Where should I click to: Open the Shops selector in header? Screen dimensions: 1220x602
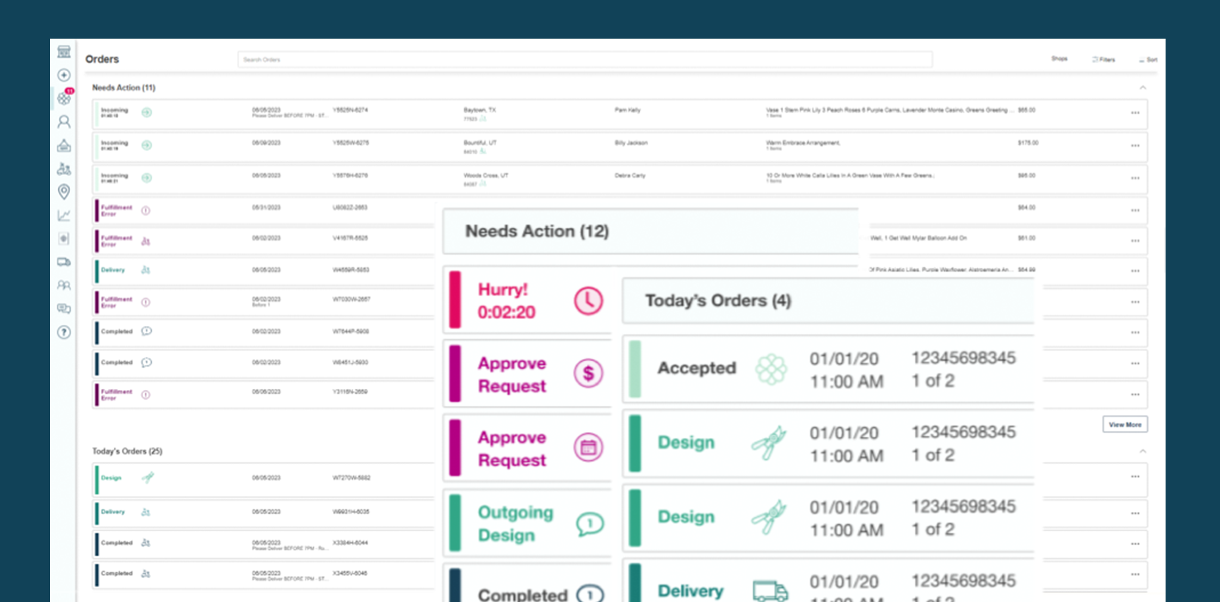(x=1059, y=59)
